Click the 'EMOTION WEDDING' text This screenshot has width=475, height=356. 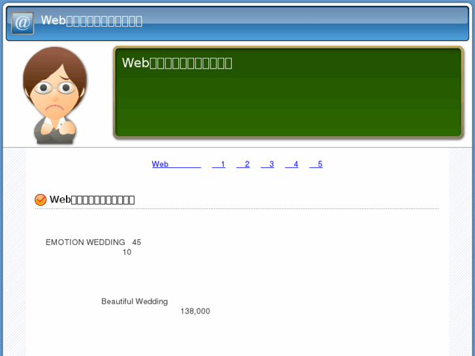[86, 242]
